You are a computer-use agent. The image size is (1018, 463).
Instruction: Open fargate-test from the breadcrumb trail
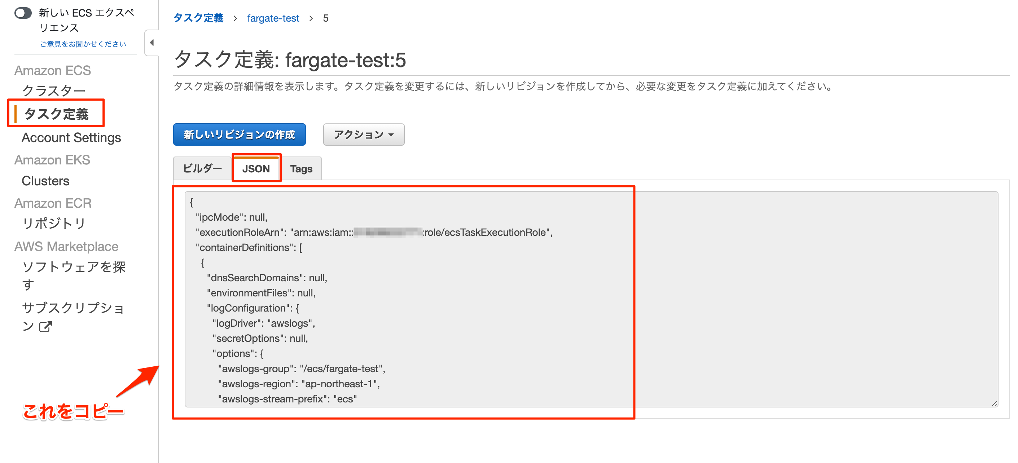point(273,18)
